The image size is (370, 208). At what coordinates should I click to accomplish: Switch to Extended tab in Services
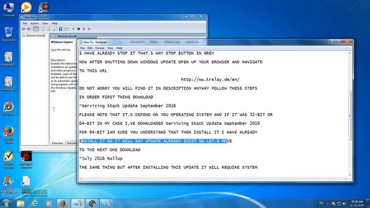tap(57, 143)
